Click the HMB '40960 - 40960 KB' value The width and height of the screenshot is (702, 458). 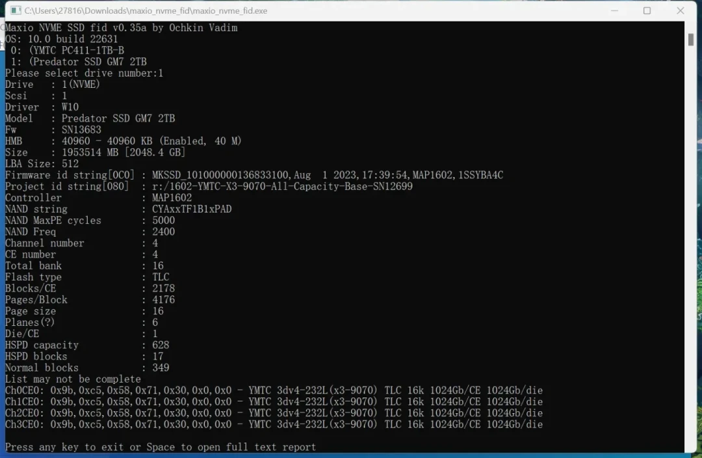[107, 141]
